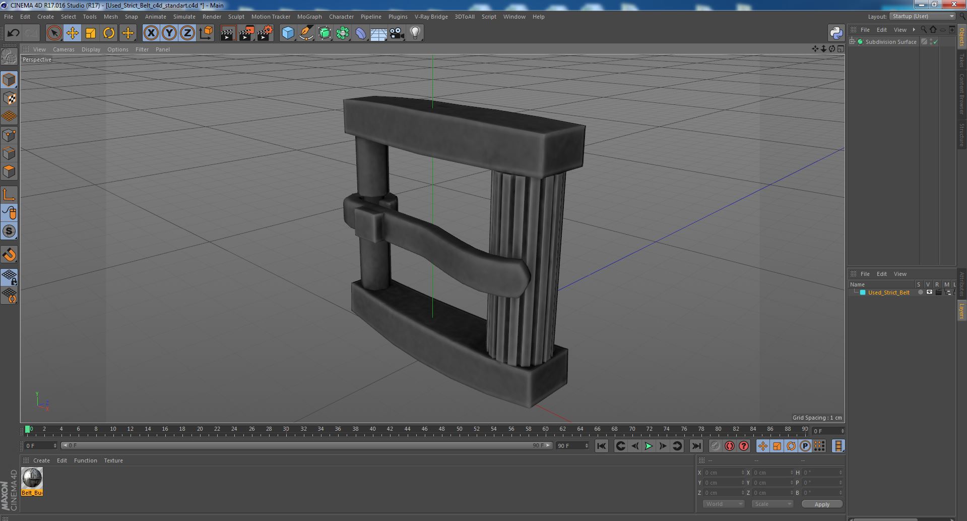Switch to Texture mode

tap(9, 98)
